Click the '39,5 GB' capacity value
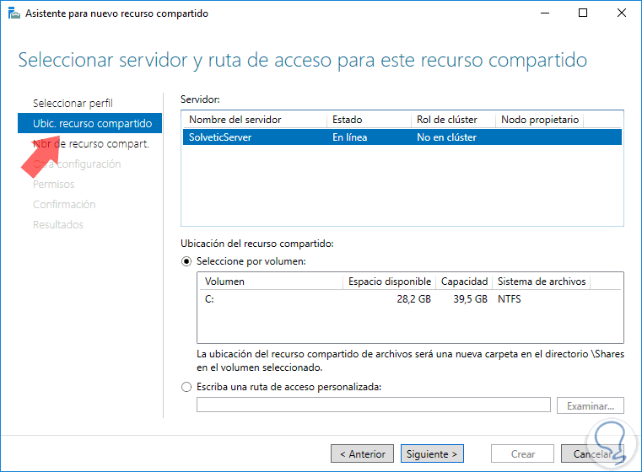The image size is (642, 472). pyautogui.click(x=470, y=299)
